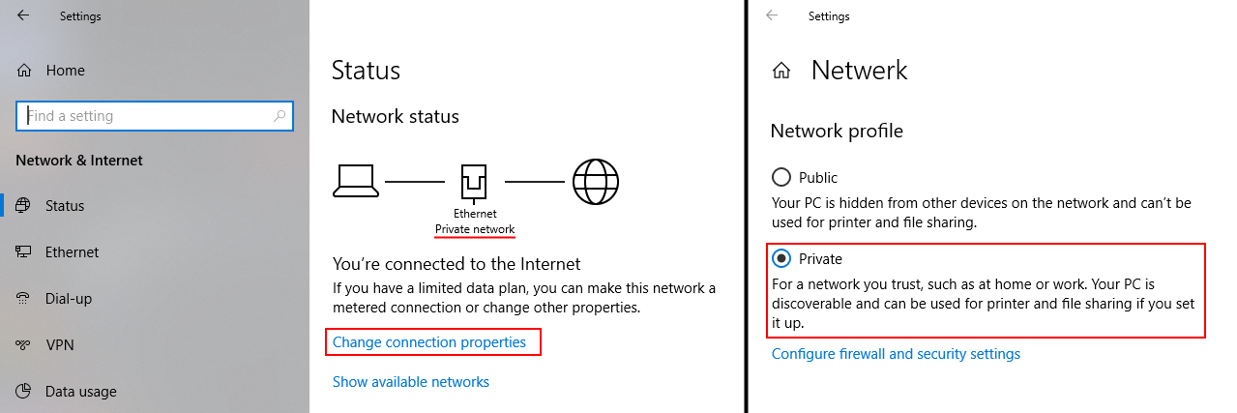Screen dimensions: 1237x413
Task: Click the Dial-up icon in sidebar
Action: [24, 298]
